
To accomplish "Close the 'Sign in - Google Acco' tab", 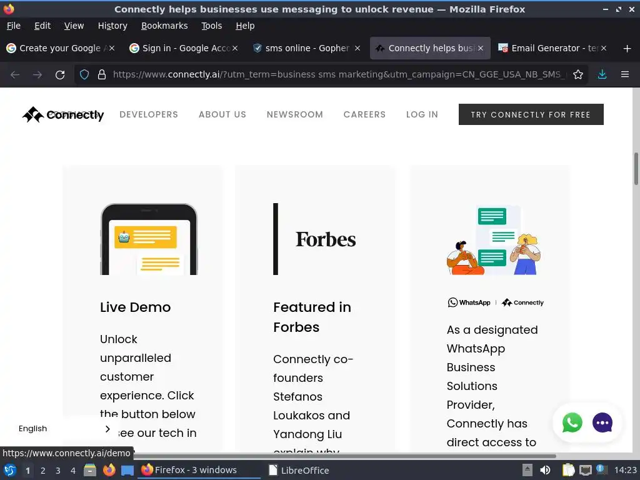I will click(235, 48).
